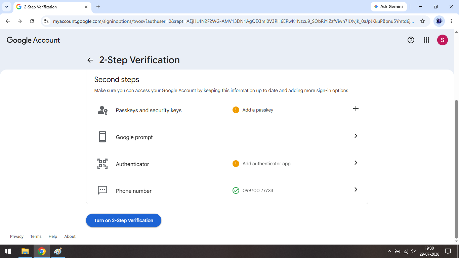Click the 'Google prompt' label
Image resolution: width=459 pixels, height=258 pixels.
coord(134,137)
